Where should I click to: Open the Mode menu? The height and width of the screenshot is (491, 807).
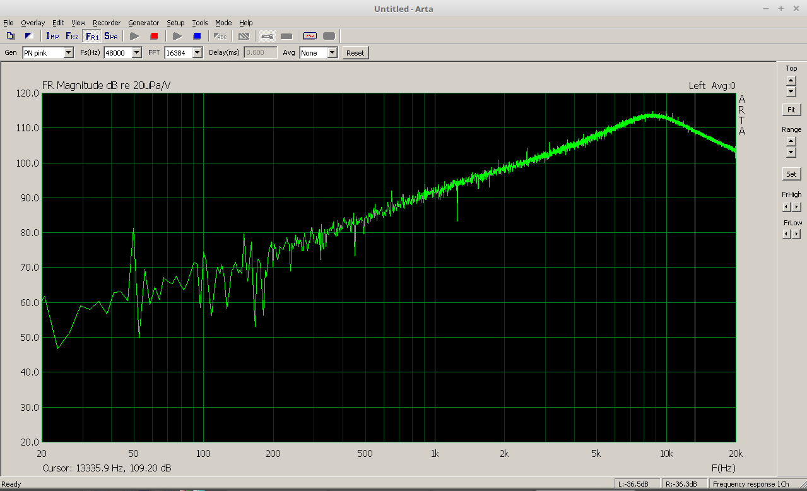(223, 23)
